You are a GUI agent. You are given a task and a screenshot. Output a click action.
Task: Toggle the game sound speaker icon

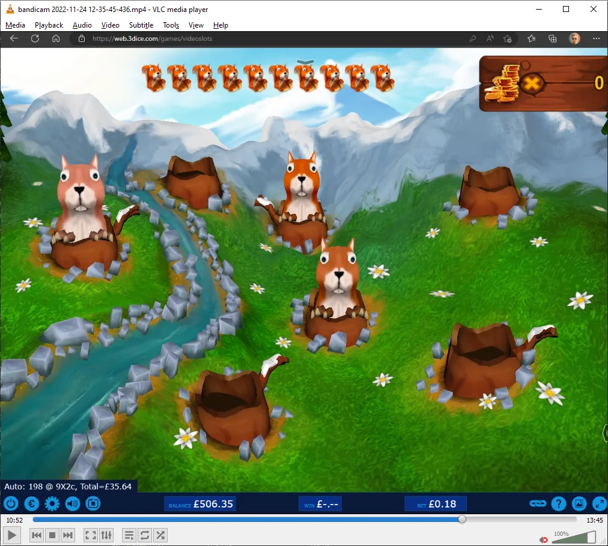click(73, 504)
